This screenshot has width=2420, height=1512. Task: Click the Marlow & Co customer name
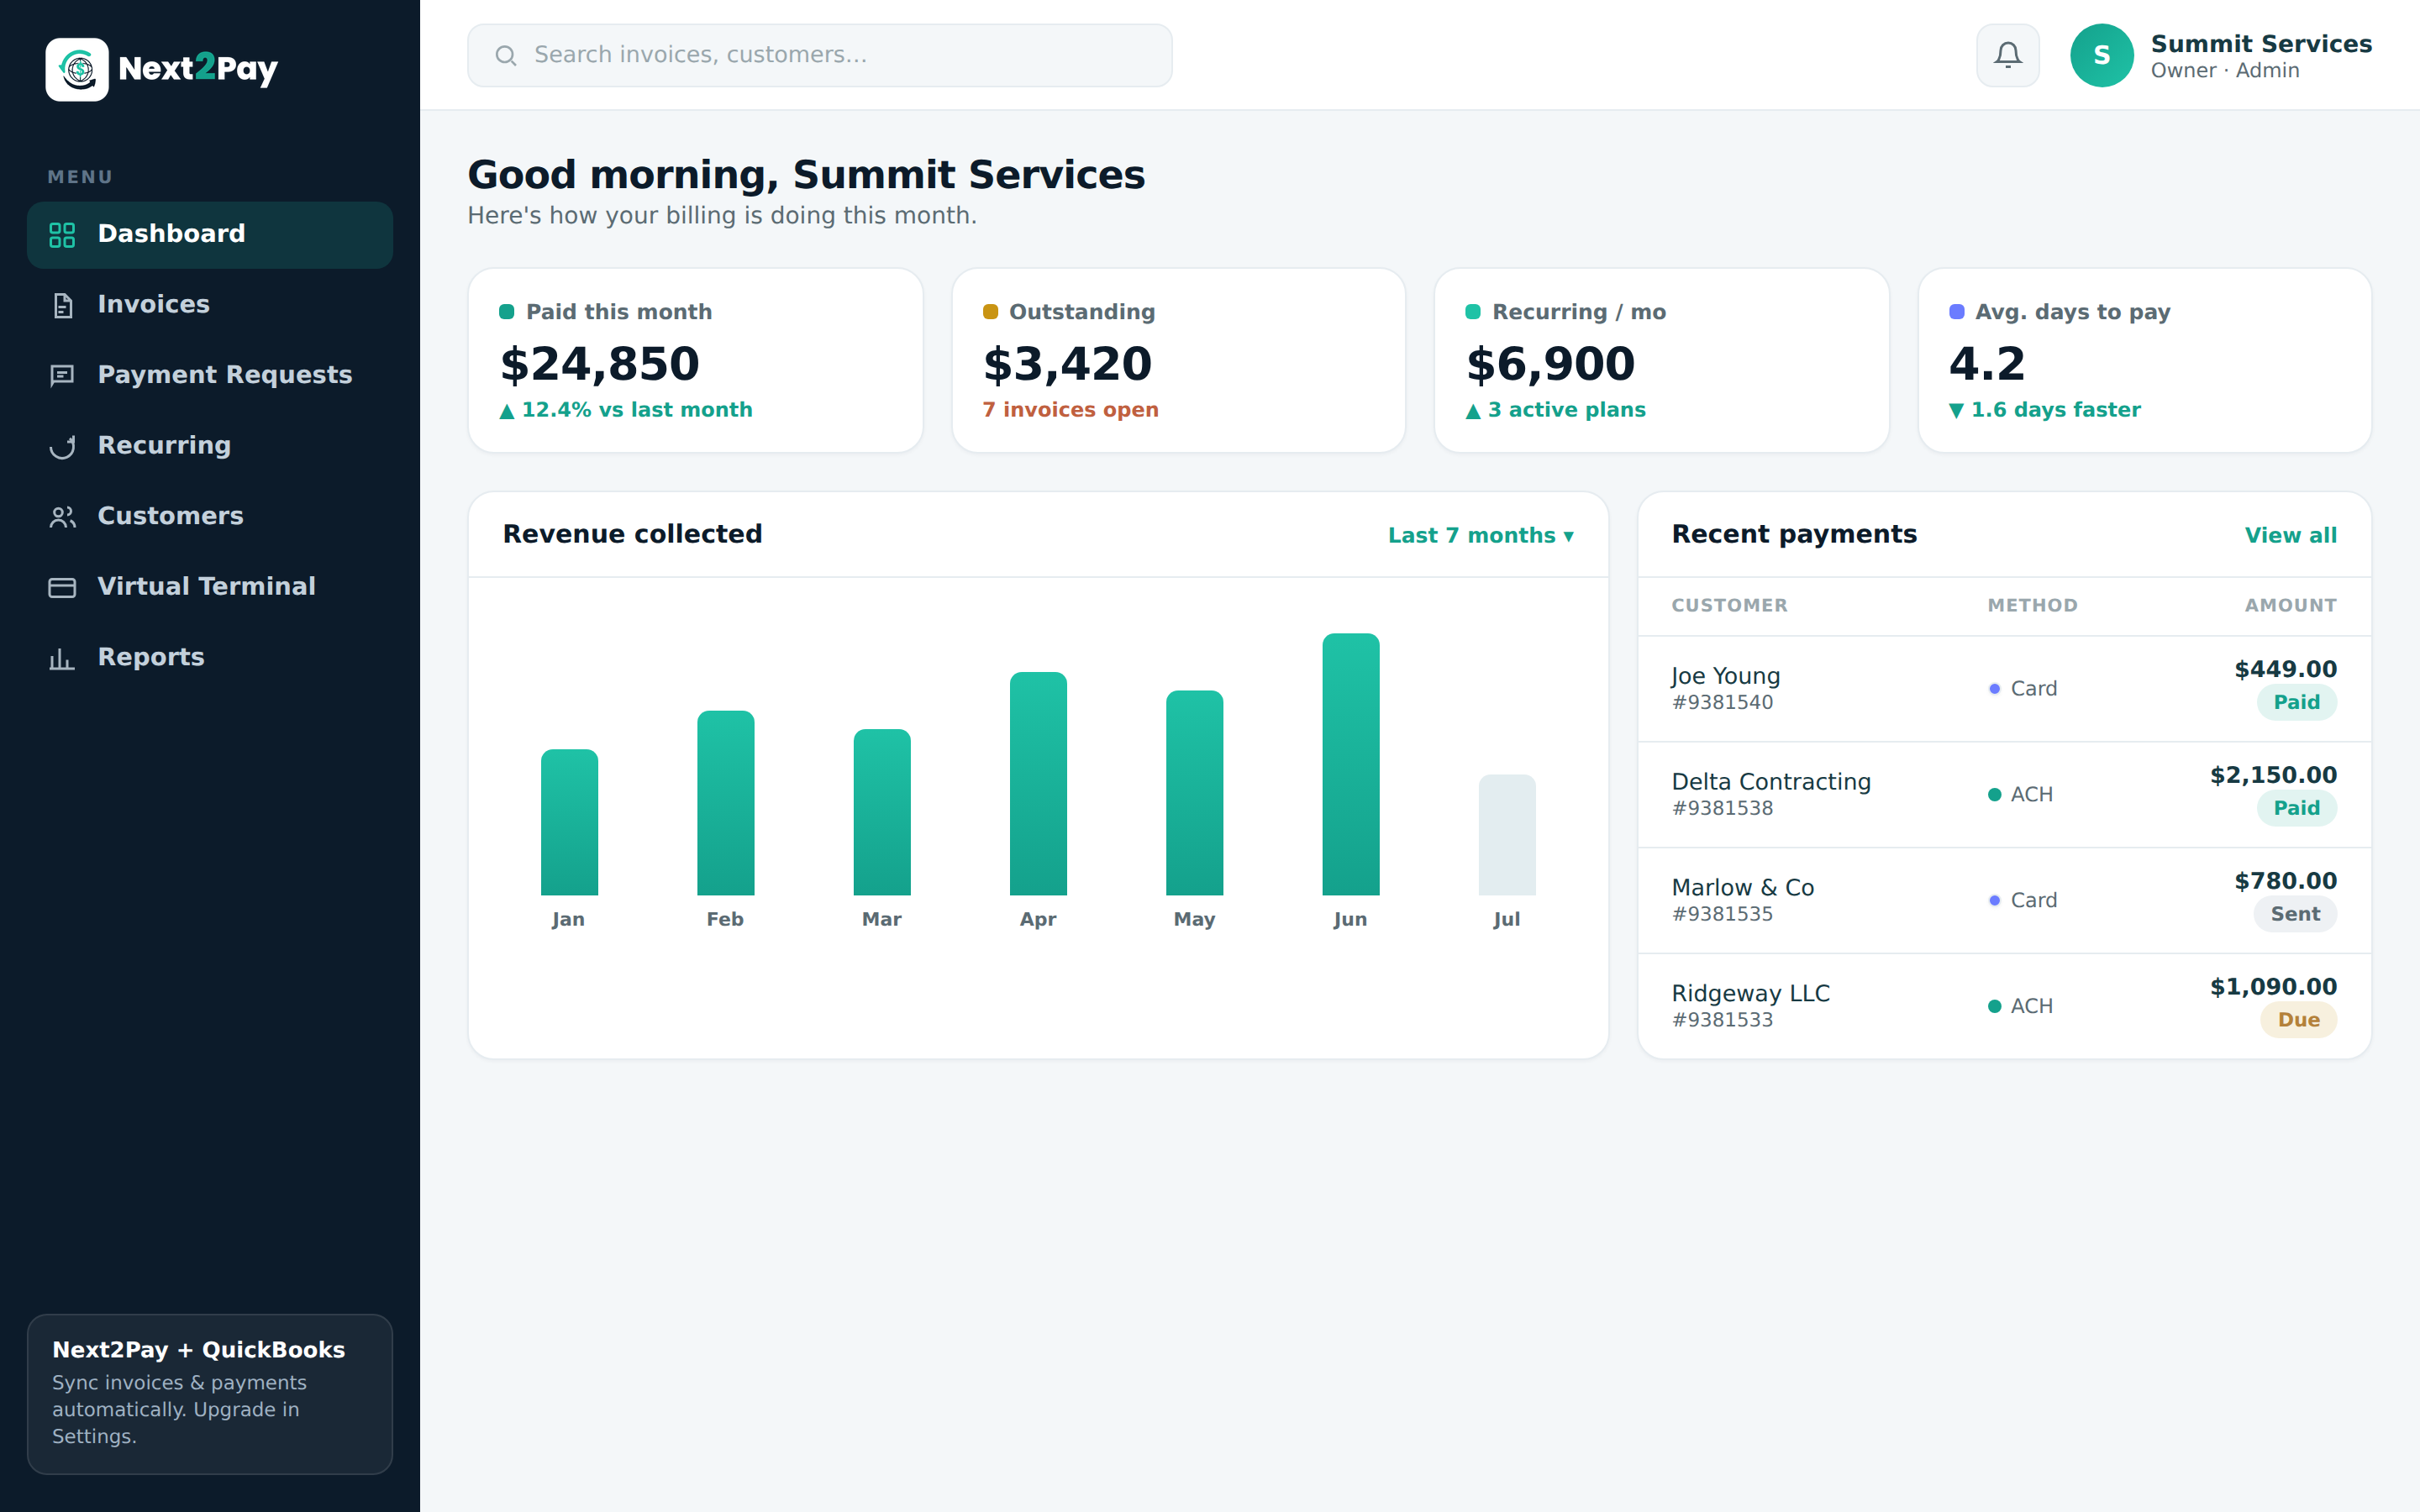1742,887
